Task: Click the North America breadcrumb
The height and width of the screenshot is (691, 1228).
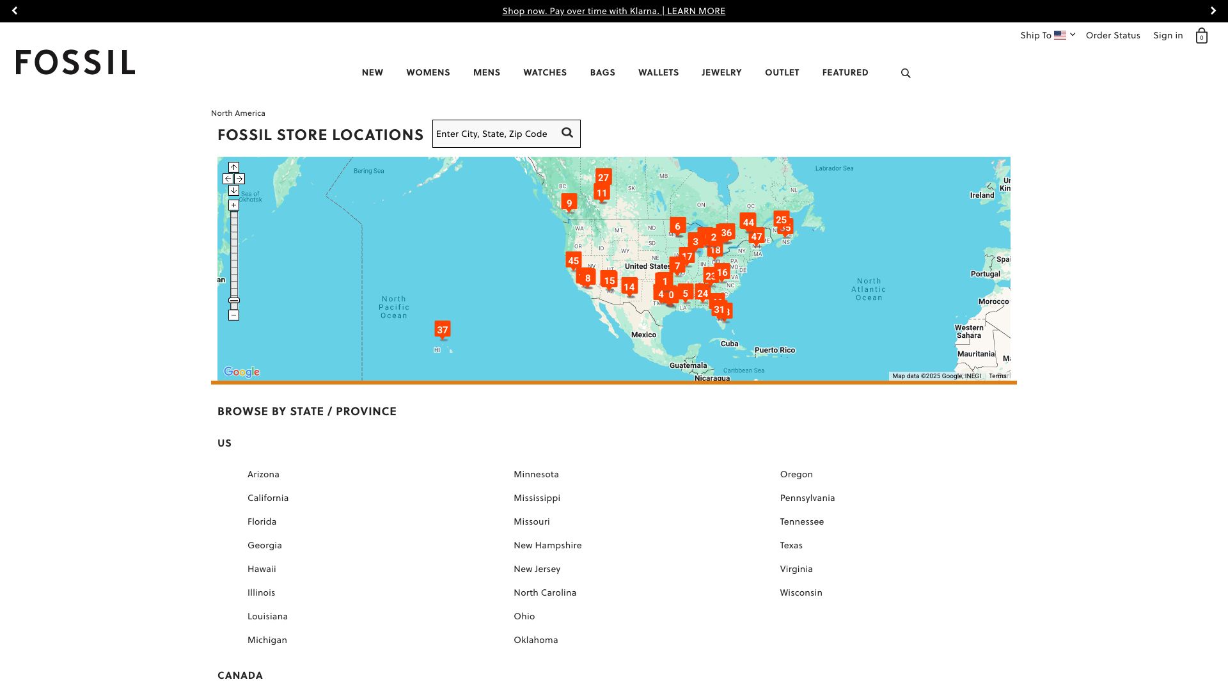Action: 238,113
